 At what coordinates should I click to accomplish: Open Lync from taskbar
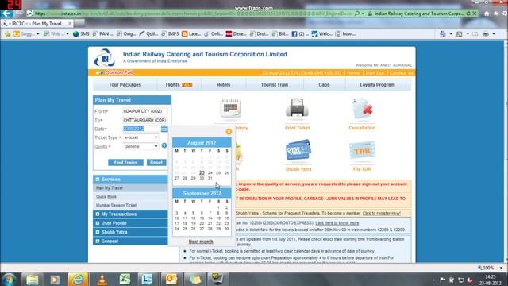148,279
